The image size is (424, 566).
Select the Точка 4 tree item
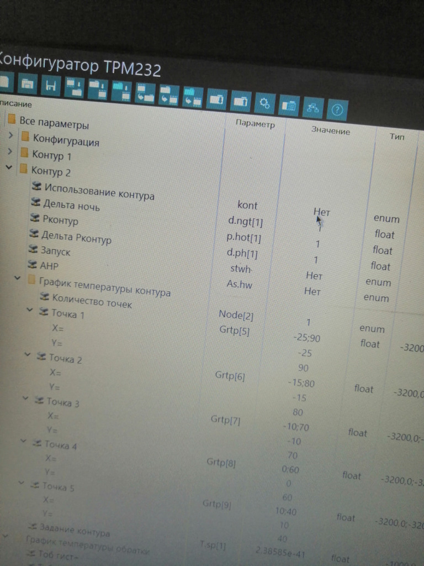pyautogui.click(x=61, y=445)
